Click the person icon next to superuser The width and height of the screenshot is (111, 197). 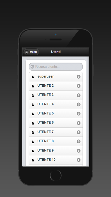click(x=33, y=77)
